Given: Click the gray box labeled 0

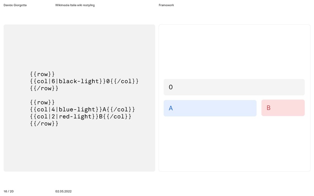Looking at the screenshot, I should coord(234,87).
